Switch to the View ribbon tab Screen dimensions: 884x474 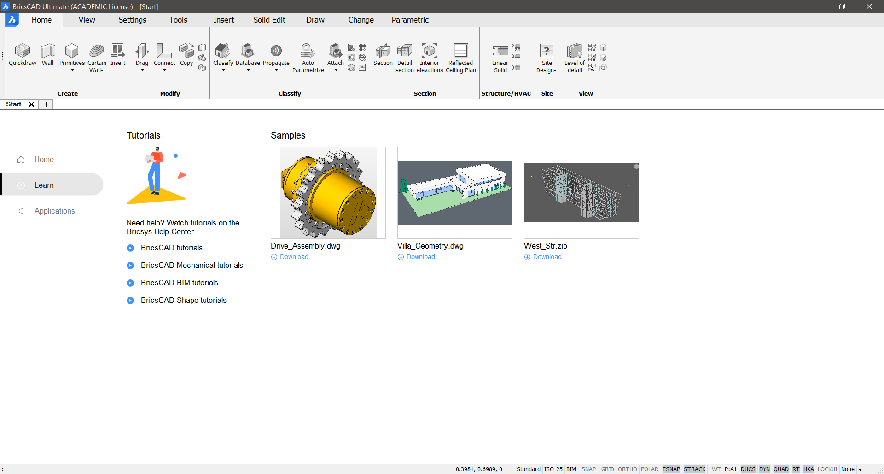[87, 20]
